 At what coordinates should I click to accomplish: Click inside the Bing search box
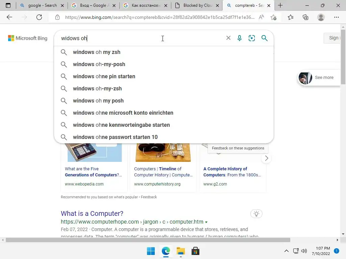(141, 38)
